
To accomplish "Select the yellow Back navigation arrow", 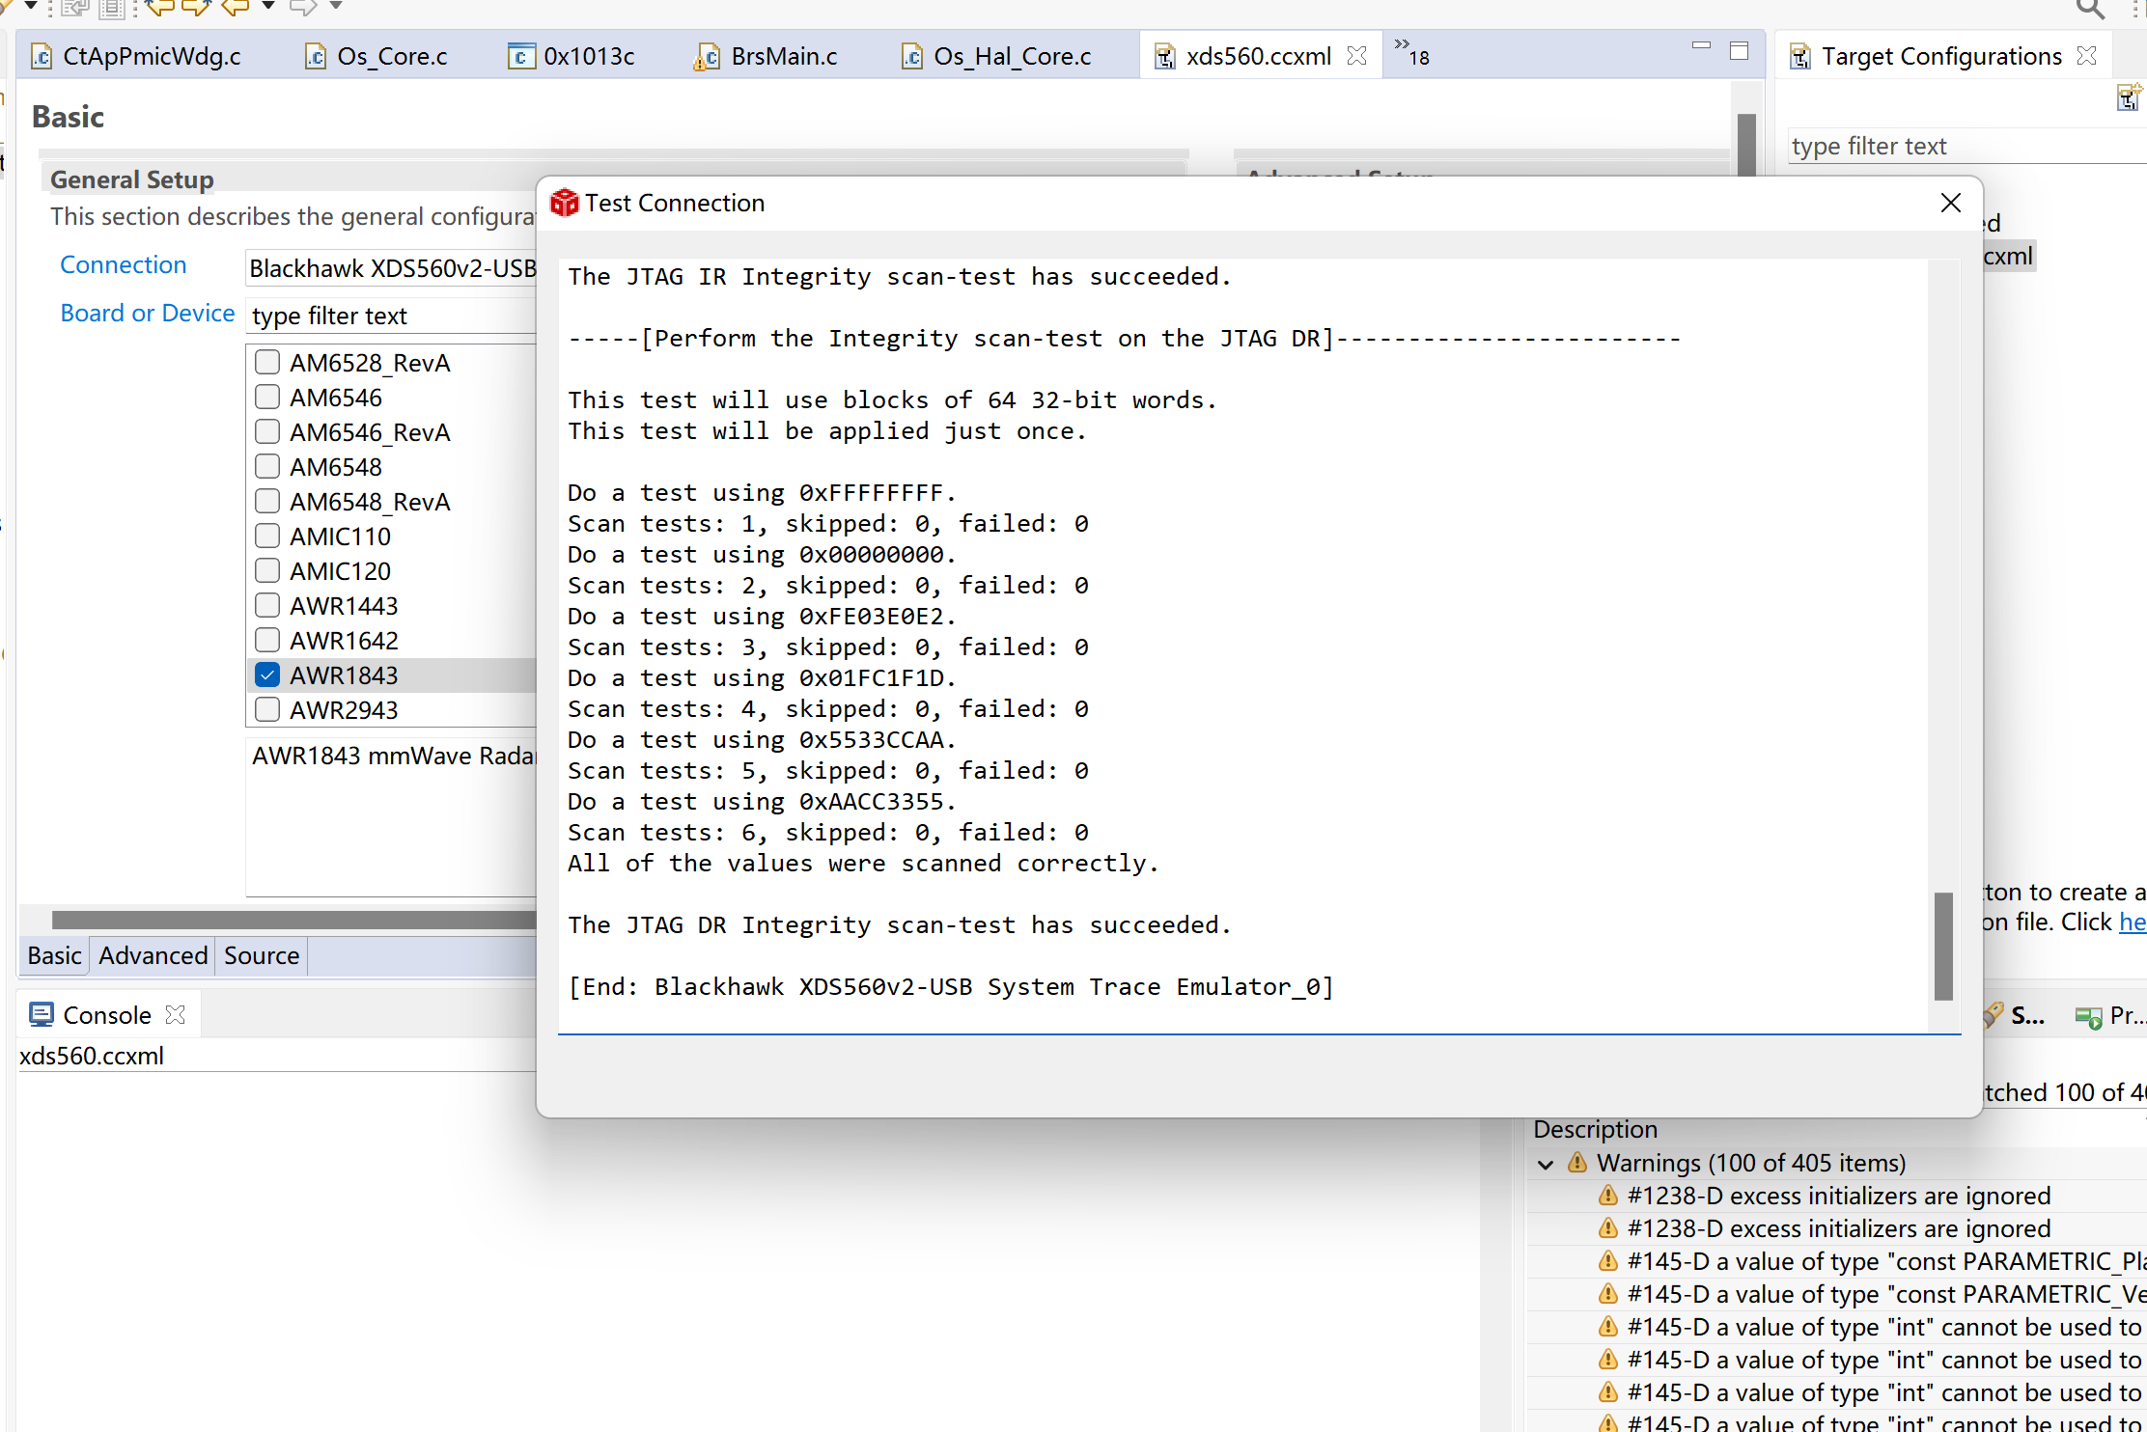I will pyautogui.click(x=233, y=10).
